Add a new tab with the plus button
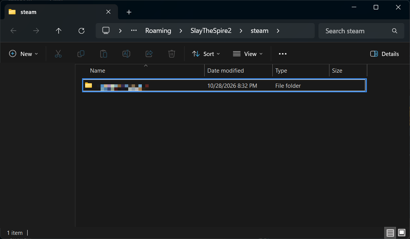Image resolution: width=410 pixels, height=239 pixels. (x=129, y=12)
